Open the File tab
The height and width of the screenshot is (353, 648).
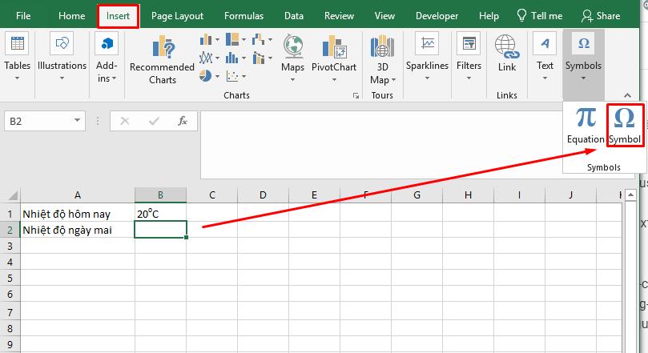click(23, 16)
